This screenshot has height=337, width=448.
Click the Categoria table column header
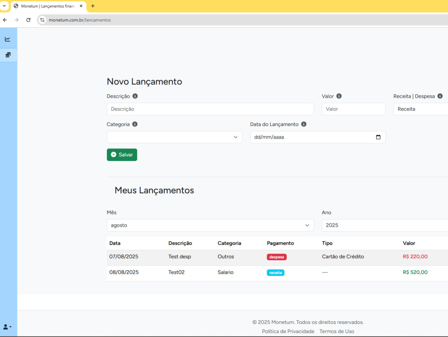coord(229,243)
